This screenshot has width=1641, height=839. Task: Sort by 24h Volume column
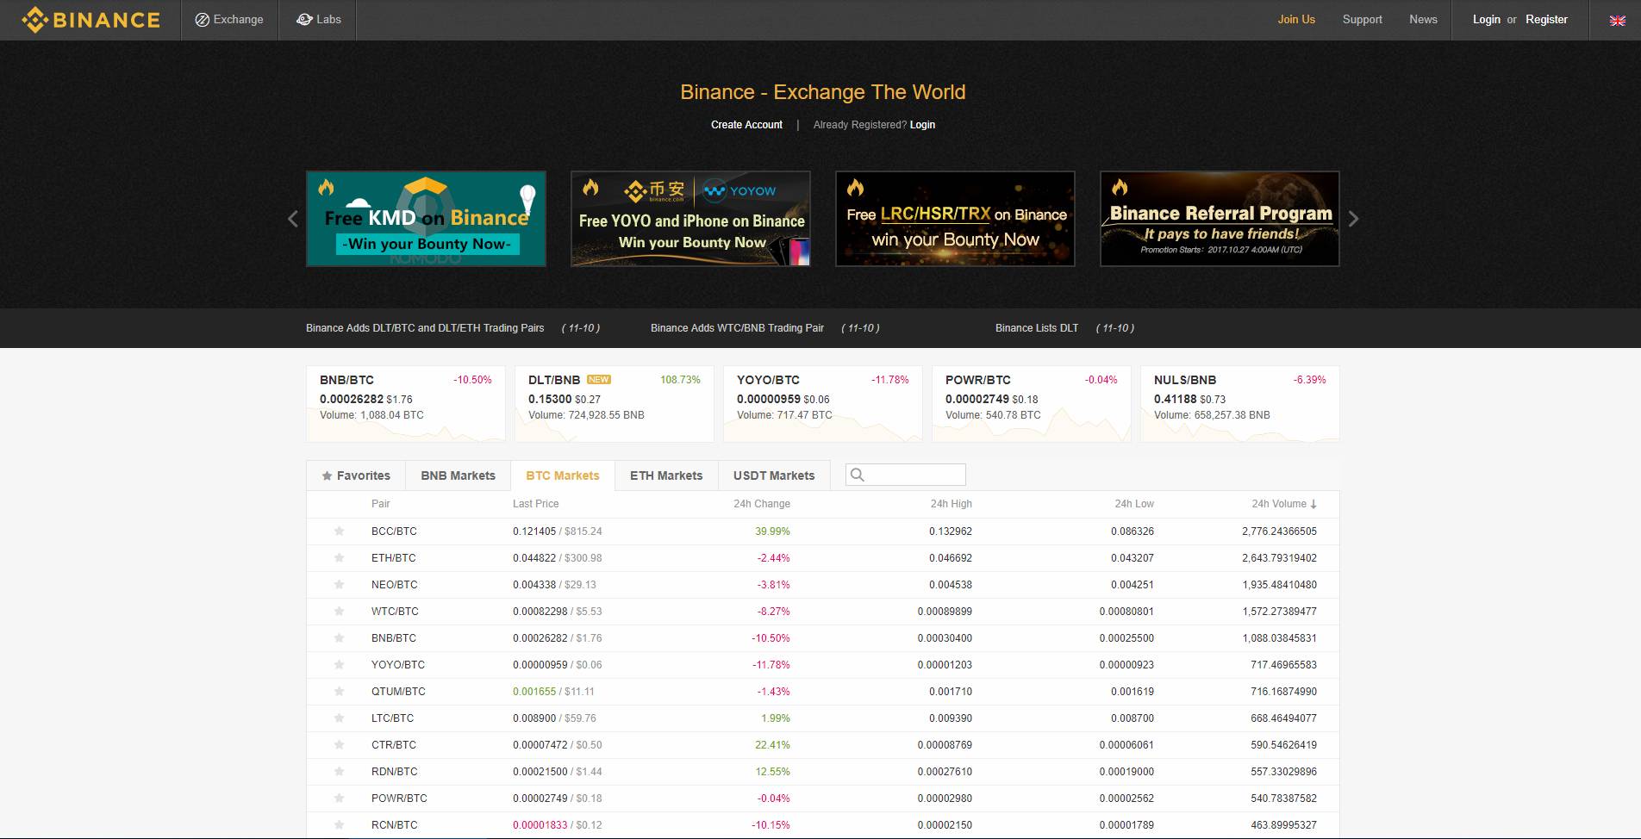click(1284, 504)
